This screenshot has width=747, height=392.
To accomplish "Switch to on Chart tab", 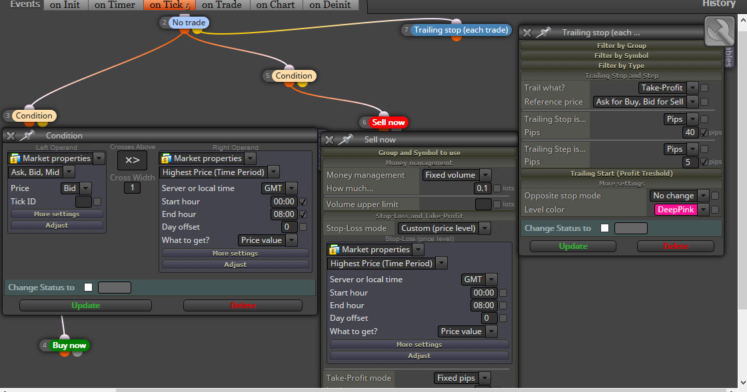I will [275, 5].
